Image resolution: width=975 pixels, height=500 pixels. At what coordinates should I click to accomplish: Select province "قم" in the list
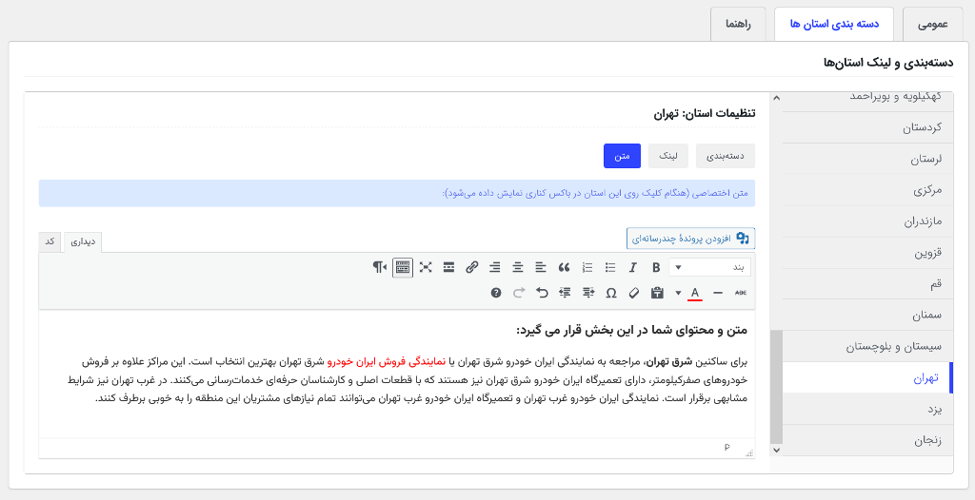pyautogui.click(x=867, y=284)
